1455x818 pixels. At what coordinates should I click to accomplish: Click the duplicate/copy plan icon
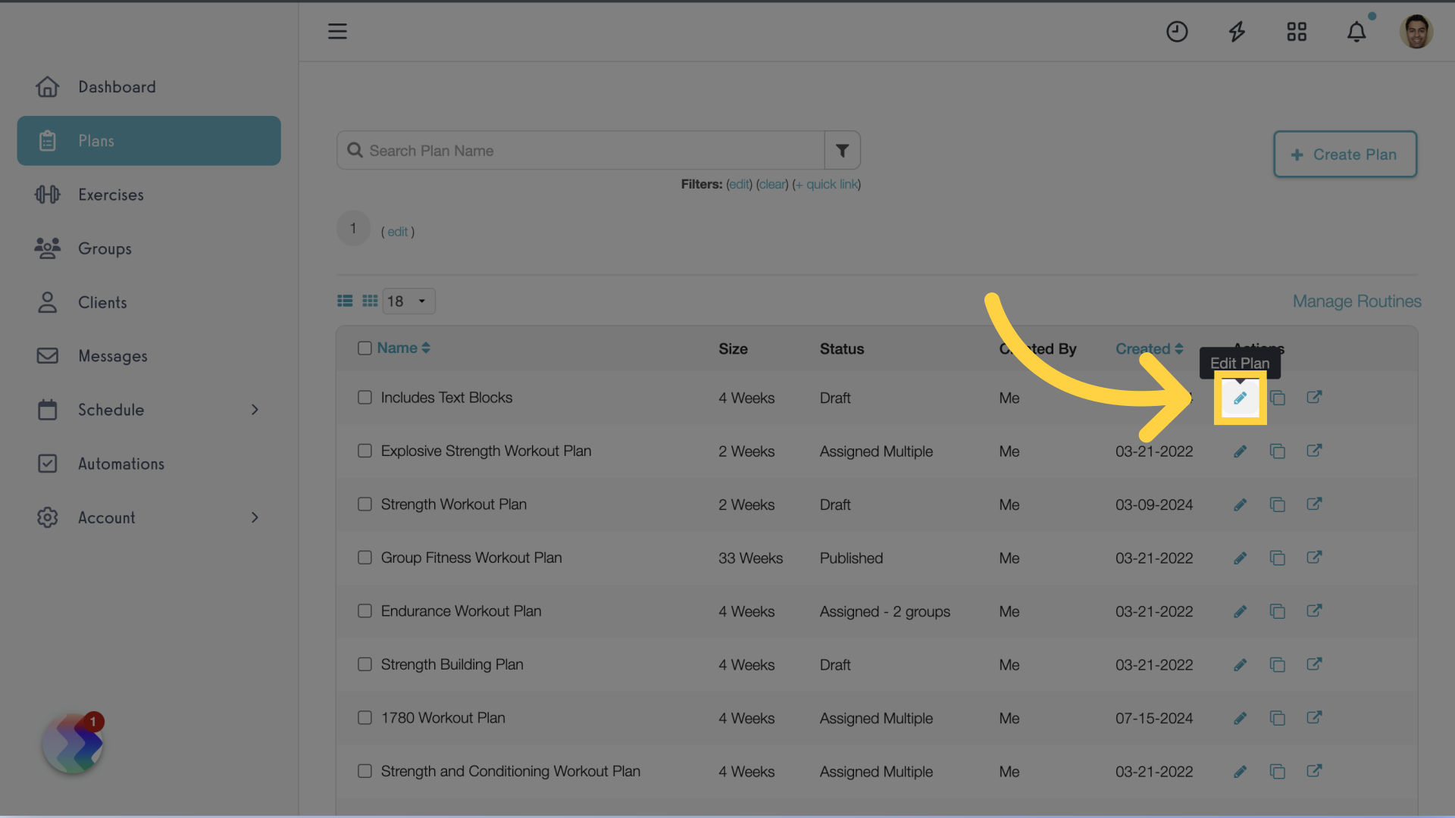tap(1277, 398)
